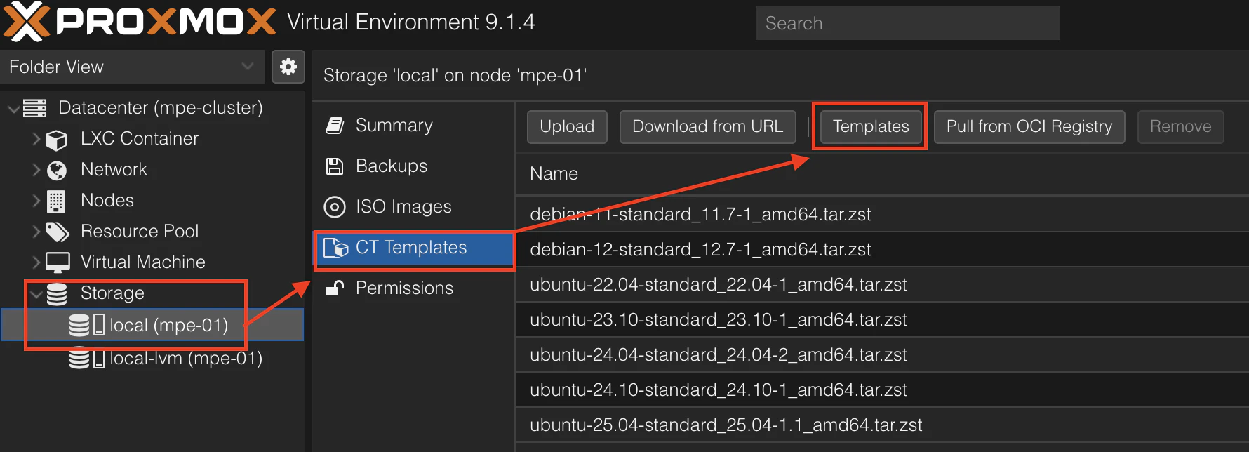Click the Resource Pool tags icon

(x=57, y=232)
